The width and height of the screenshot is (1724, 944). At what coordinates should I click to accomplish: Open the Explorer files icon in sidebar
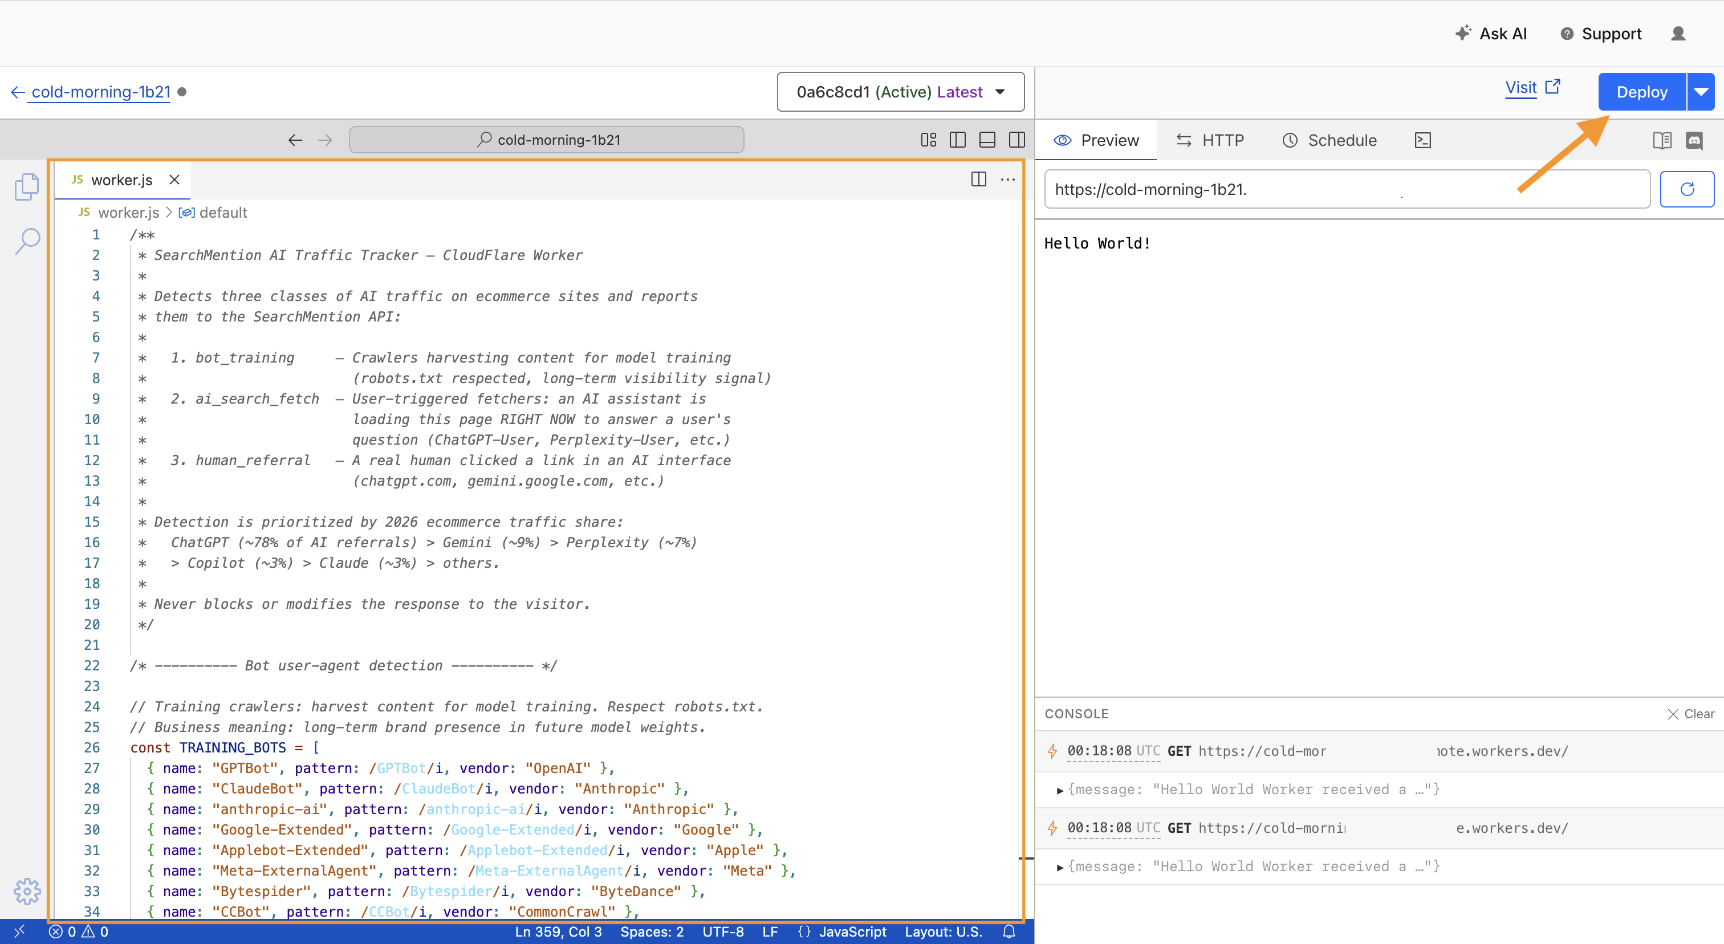point(27,186)
